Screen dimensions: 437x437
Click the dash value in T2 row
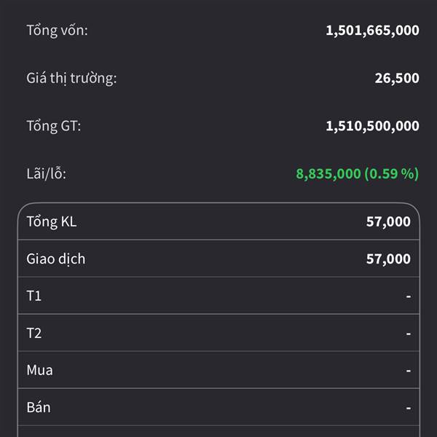click(409, 334)
